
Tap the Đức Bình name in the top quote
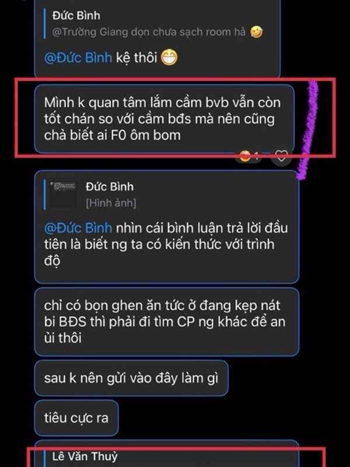click(76, 16)
